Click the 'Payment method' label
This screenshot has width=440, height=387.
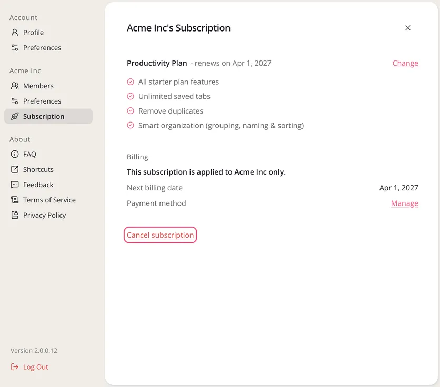point(156,203)
